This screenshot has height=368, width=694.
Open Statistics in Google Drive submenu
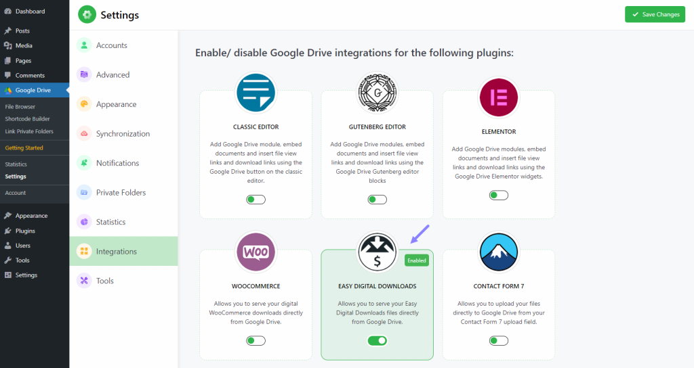tap(16, 164)
